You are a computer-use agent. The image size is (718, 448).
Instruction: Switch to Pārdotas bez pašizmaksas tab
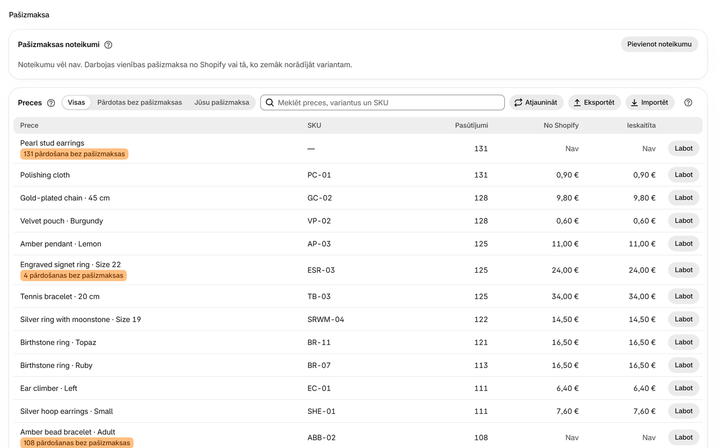point(140,102)
